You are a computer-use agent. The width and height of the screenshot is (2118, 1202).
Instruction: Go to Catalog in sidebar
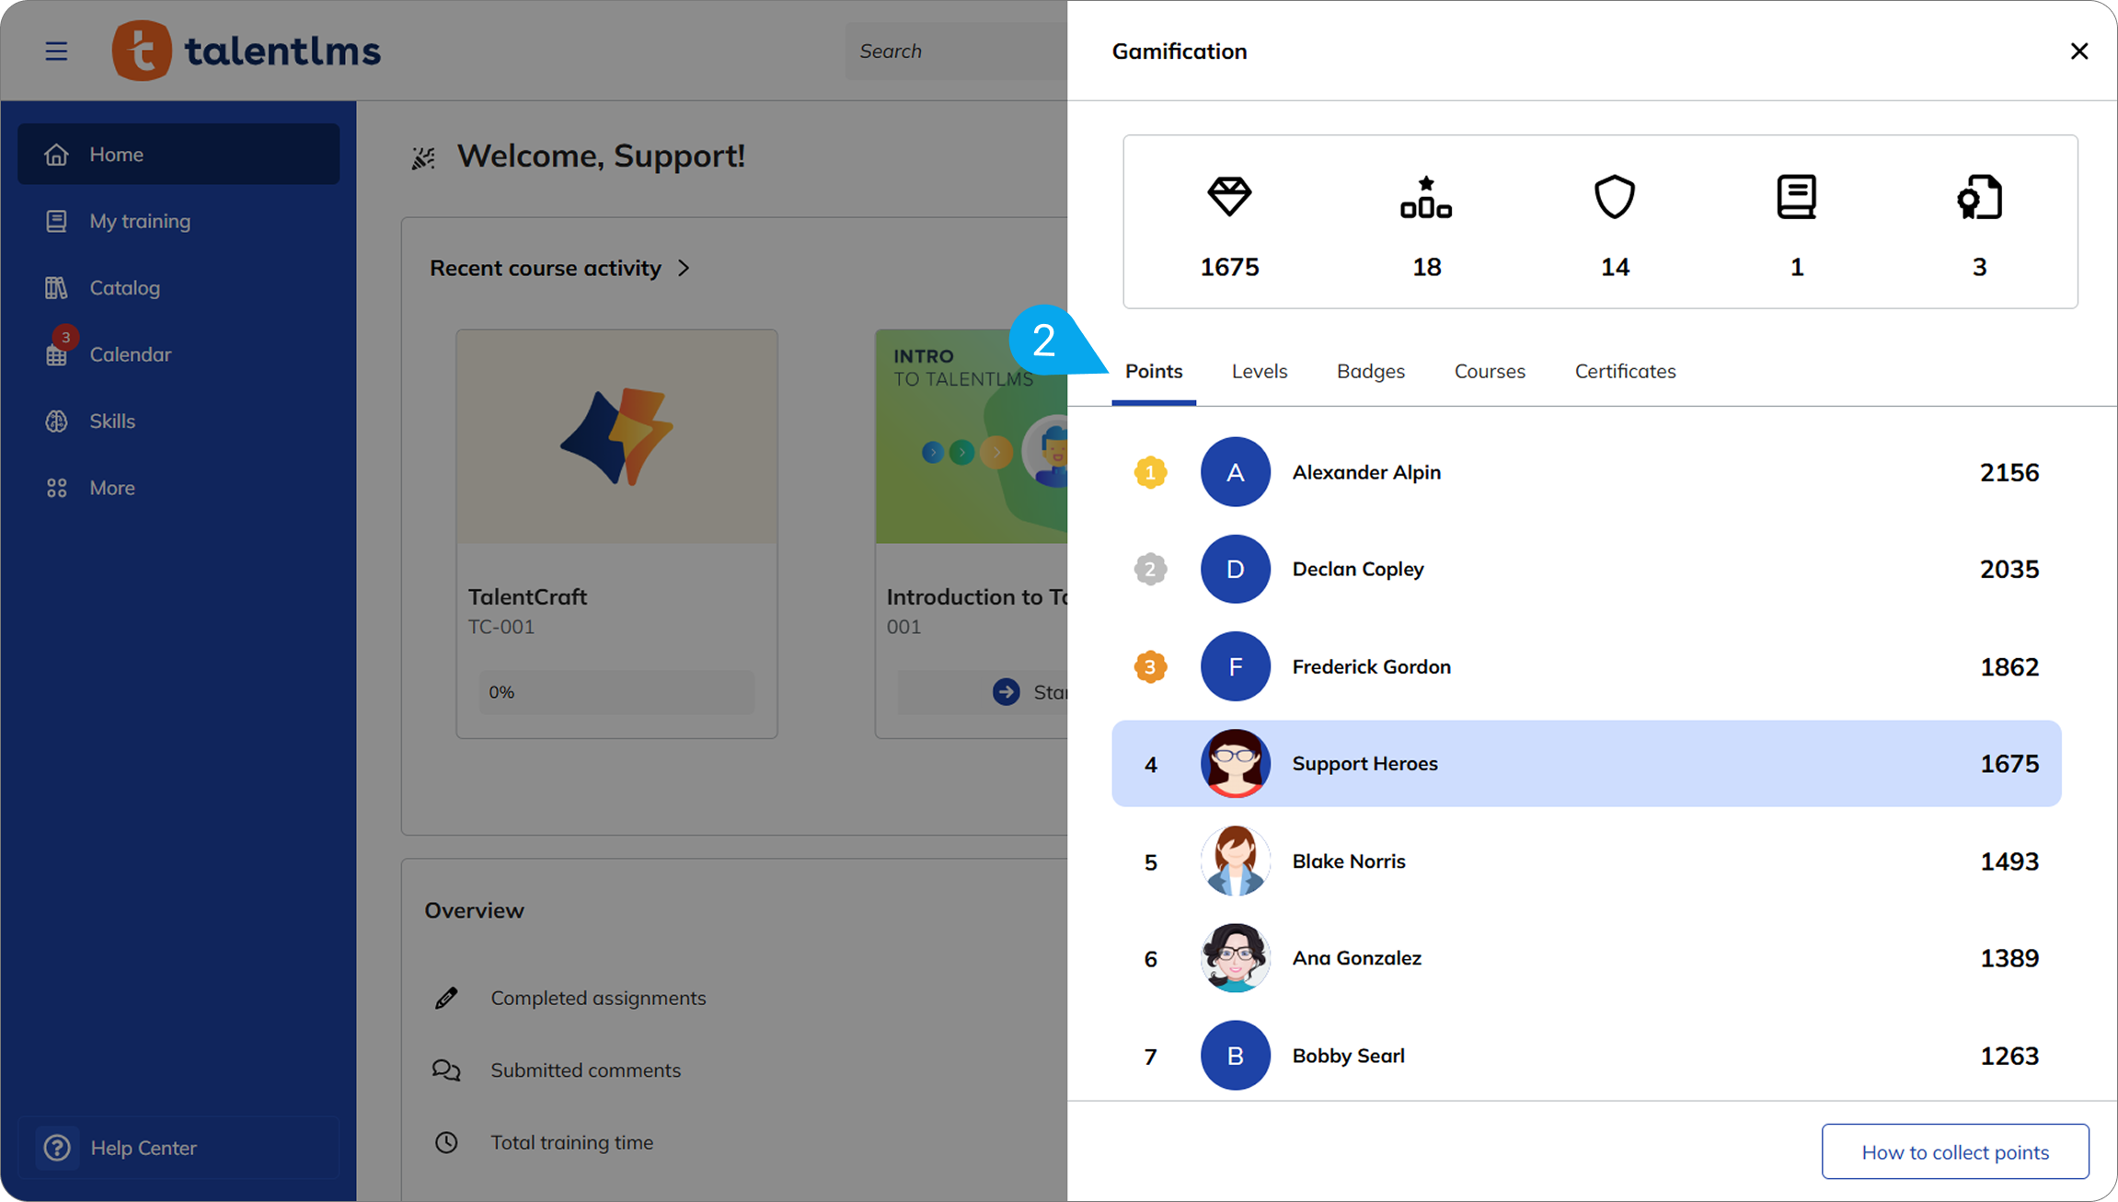178,288
